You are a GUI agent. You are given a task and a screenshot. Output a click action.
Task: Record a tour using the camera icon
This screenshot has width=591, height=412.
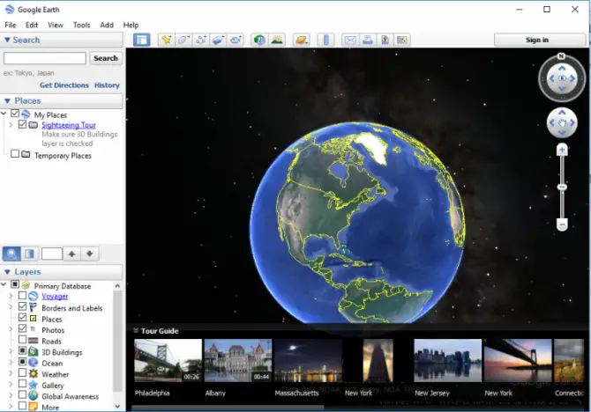click(x=236, y=40)
